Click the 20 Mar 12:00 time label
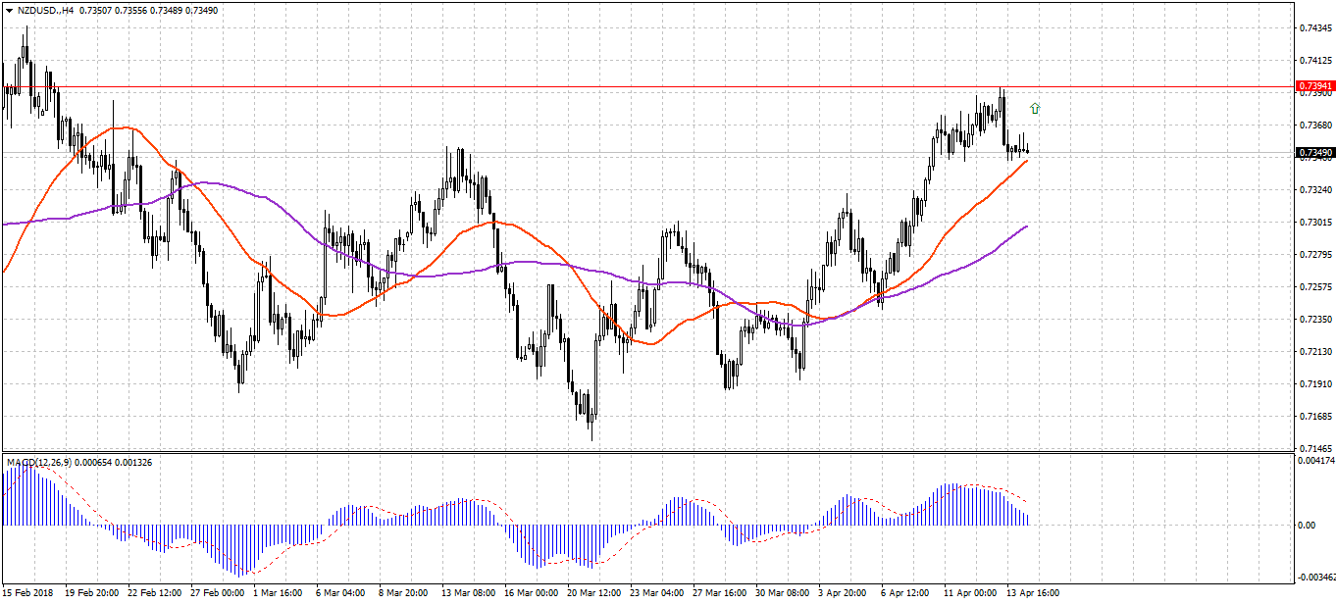 pos(592,593)
